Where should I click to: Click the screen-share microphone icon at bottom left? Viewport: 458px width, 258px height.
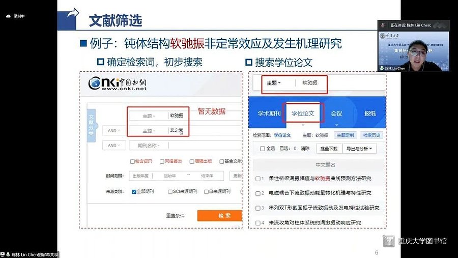tap(8, 254)
